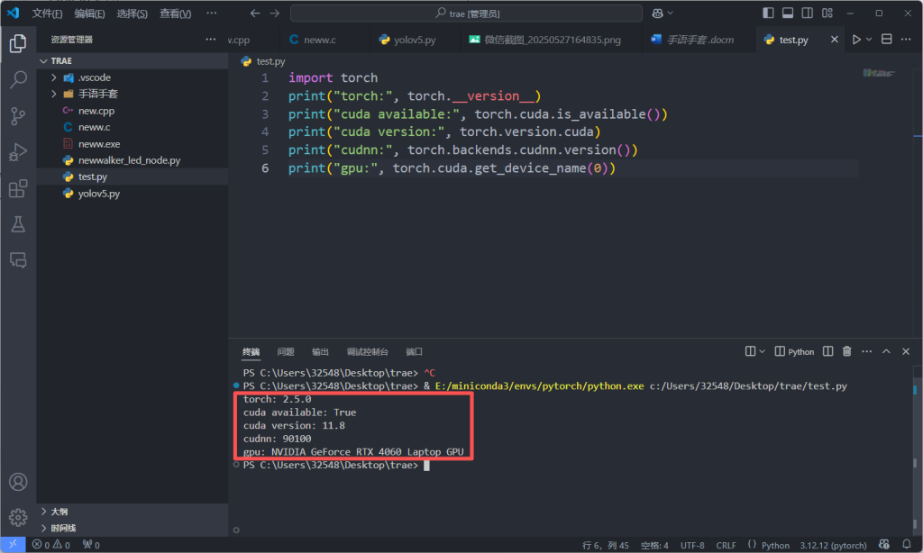Switch to the 输出 panel tab
923x553 pixels.
click(x=320, y=352)
